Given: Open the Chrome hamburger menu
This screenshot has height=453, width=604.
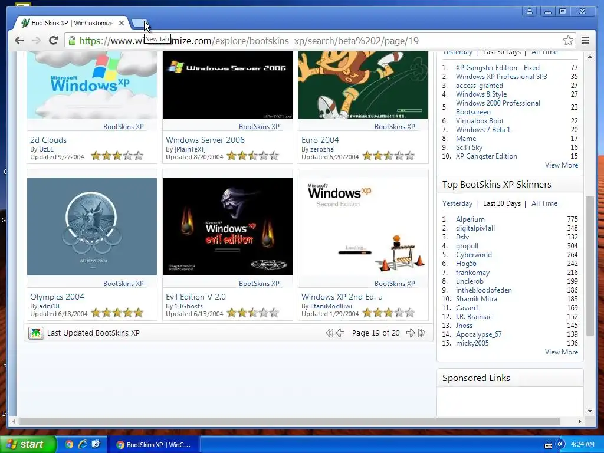Looking at the screenshot, I should click(x=585, y=41).
